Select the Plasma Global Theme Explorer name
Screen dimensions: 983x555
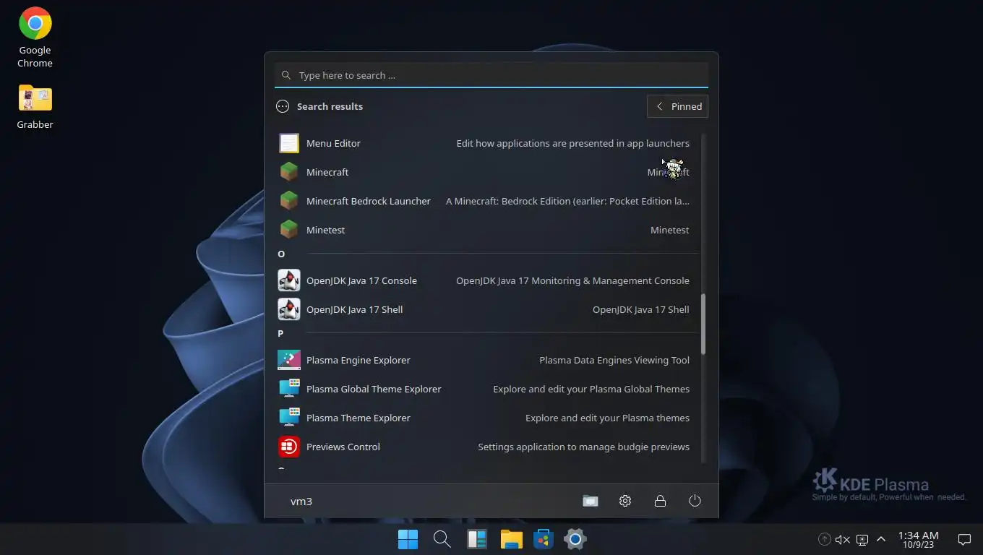click(x=374, y=389)
